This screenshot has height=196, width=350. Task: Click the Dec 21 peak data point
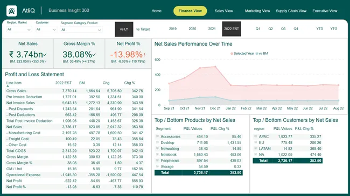pyautogui.click(x=215, y=67)
